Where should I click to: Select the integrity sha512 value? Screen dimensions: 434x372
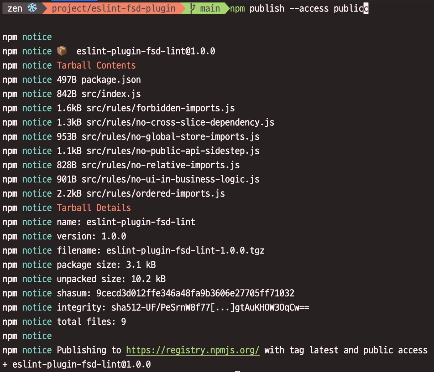(x=210, y=307)
